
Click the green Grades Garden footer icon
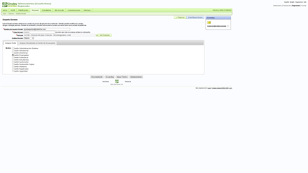coord(116,81)
